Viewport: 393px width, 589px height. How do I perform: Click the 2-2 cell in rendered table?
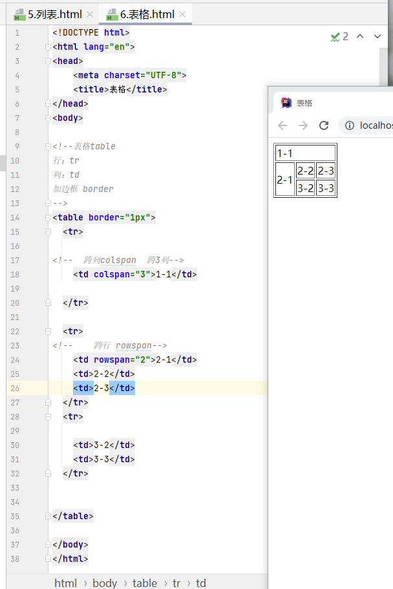pyautogui.click(x=306, y=171)
